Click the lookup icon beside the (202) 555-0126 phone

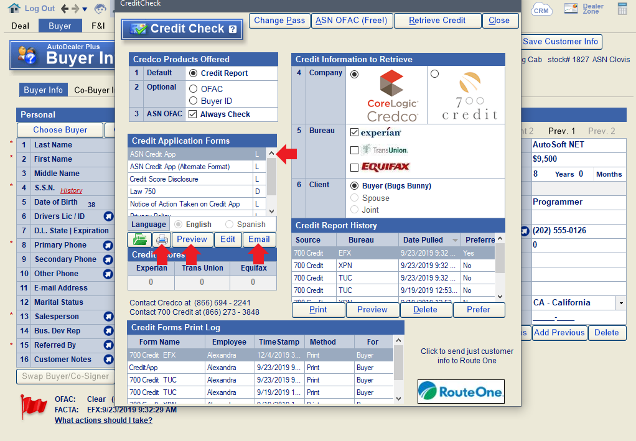coord(525,231)
